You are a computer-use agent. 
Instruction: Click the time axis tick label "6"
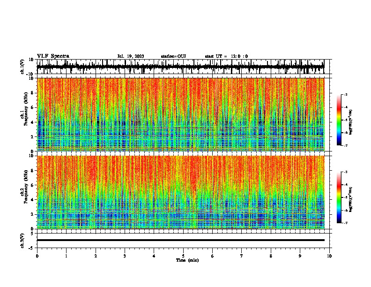coord(213,256)
